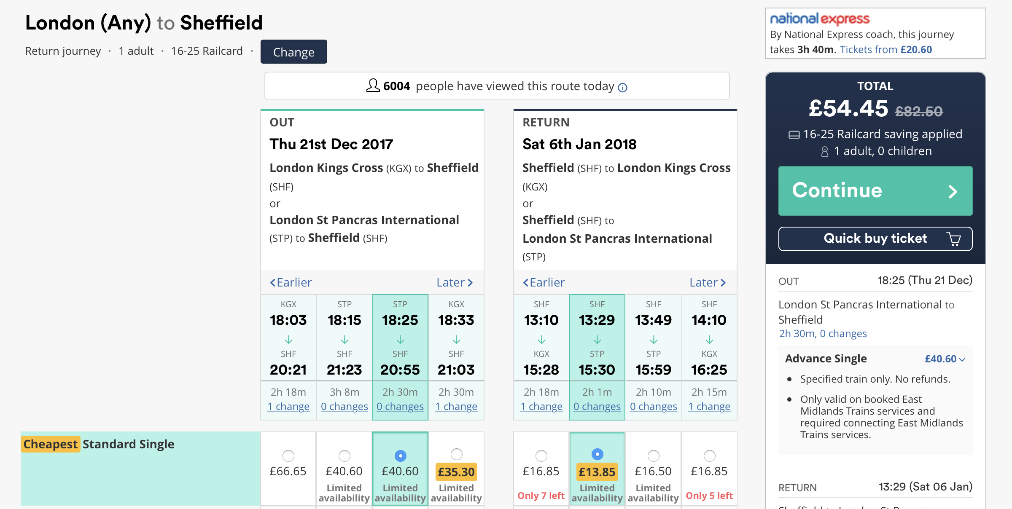Click the Quick buy ticket button
The width and height of the screenshot is (1012, 509).
pyautogui.click(x=875, y=239)
